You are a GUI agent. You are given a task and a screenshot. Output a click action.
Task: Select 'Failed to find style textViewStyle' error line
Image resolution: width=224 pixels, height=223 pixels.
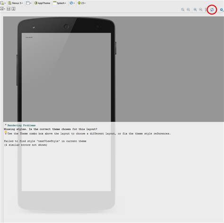tap(45, 141)
